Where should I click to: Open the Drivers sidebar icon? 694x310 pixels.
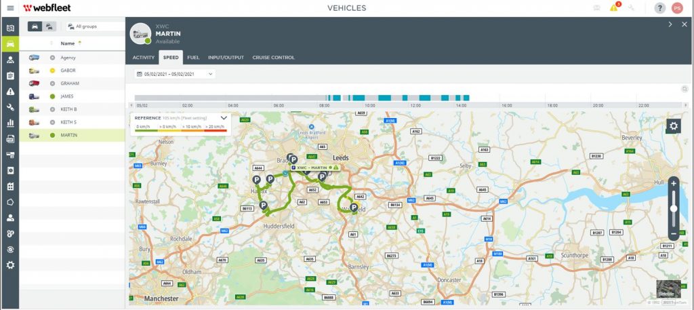(x=10, y=60)
